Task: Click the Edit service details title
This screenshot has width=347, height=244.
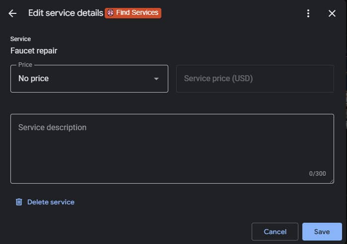Action: pos(66,13)
